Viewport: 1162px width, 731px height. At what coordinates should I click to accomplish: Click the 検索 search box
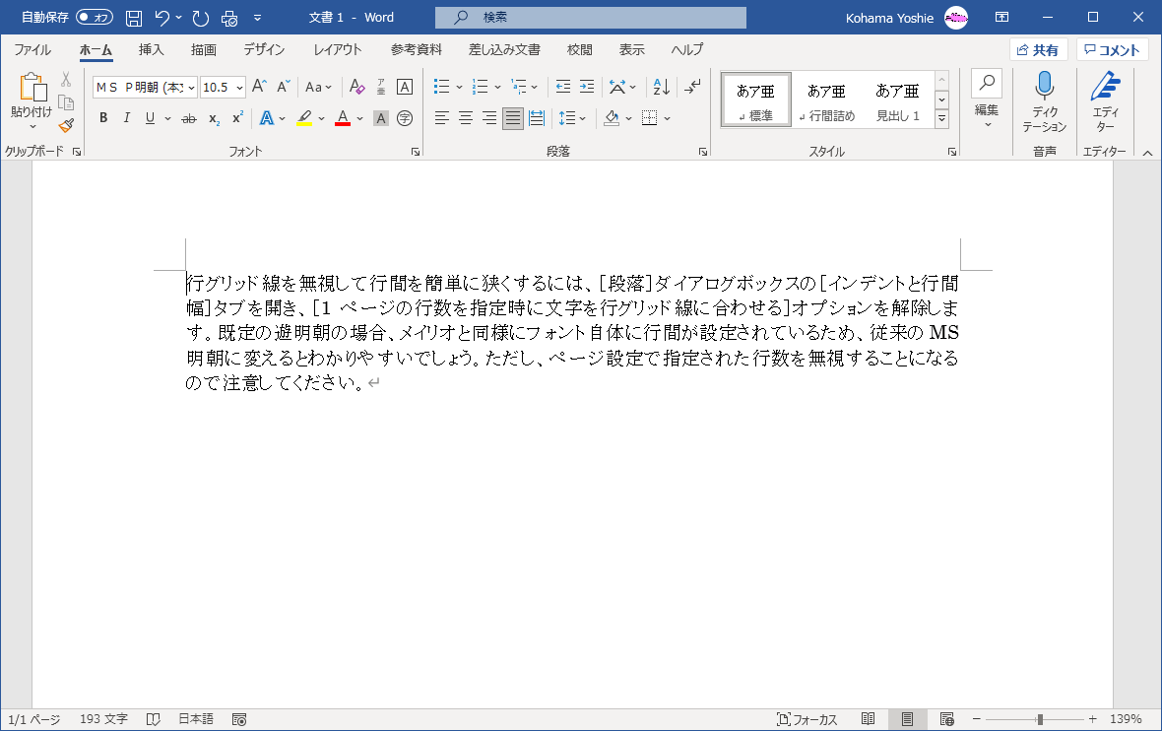(x=591, y=18)
